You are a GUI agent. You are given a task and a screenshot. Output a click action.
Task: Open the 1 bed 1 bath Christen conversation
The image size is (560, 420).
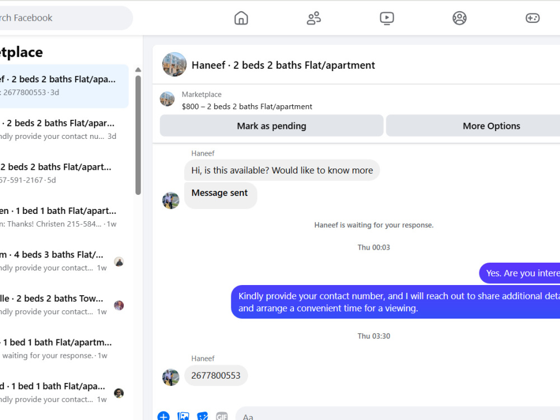[64, 218]
